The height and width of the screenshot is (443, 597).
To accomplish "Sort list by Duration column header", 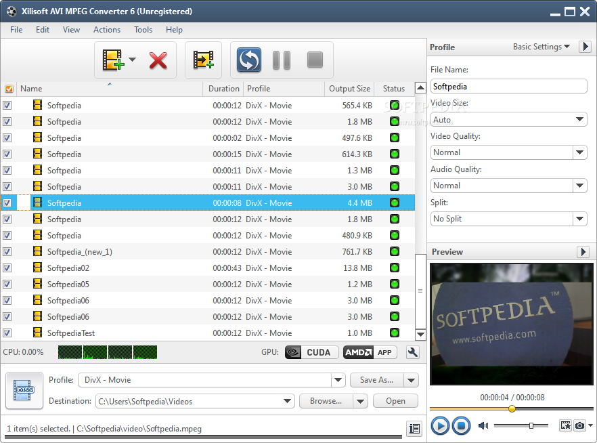I will coord(223,89).
